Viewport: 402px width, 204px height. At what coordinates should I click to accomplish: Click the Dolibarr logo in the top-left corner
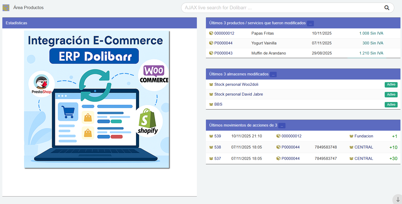click(x=6, y=7)
